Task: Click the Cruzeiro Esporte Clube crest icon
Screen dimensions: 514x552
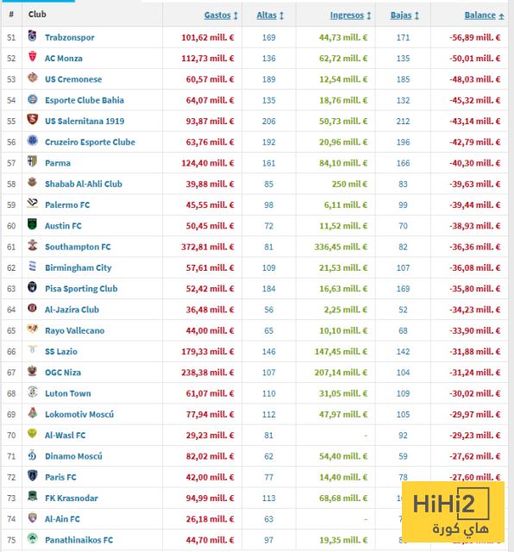Action: pyautogui.click(x=33, y=140)
